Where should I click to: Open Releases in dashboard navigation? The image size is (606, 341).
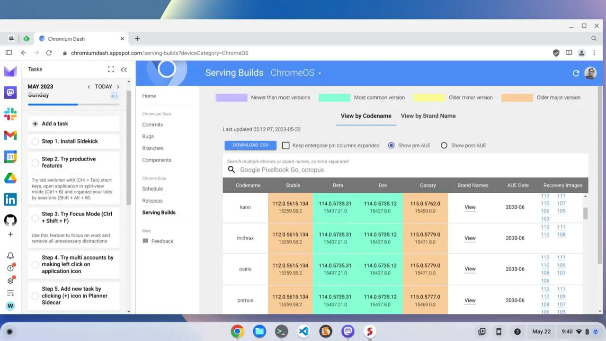152,201
